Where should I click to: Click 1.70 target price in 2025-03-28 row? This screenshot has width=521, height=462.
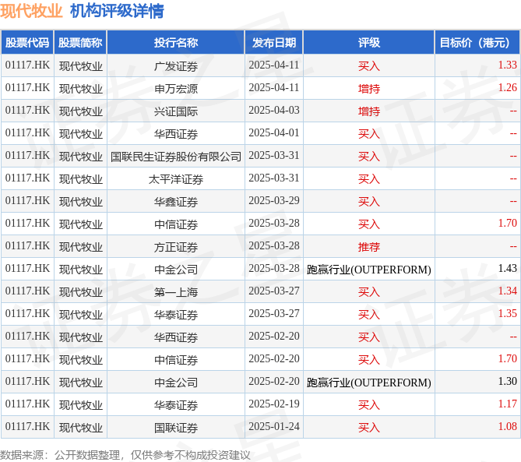coord(508,223)
